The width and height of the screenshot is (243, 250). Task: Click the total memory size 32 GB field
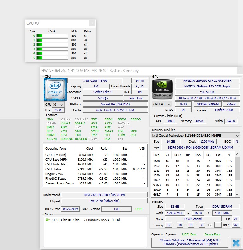point(175,207)
